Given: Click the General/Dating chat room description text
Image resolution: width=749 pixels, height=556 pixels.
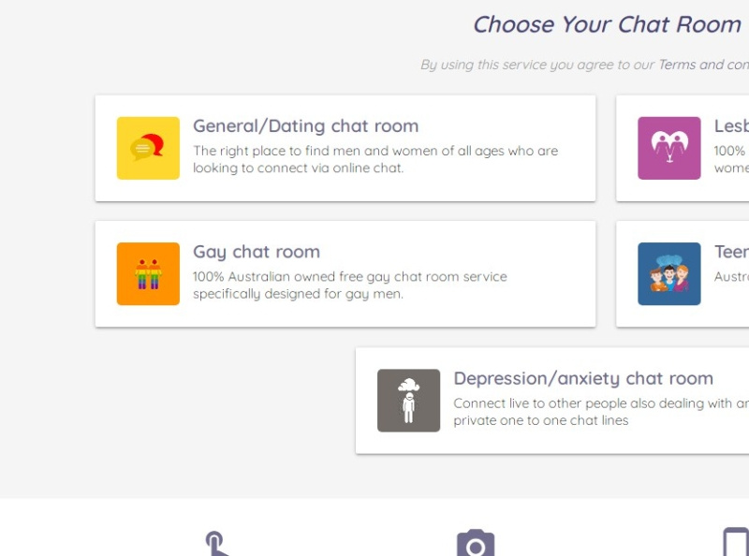Looking at the screenshot, I should click(x=374, y=159).
